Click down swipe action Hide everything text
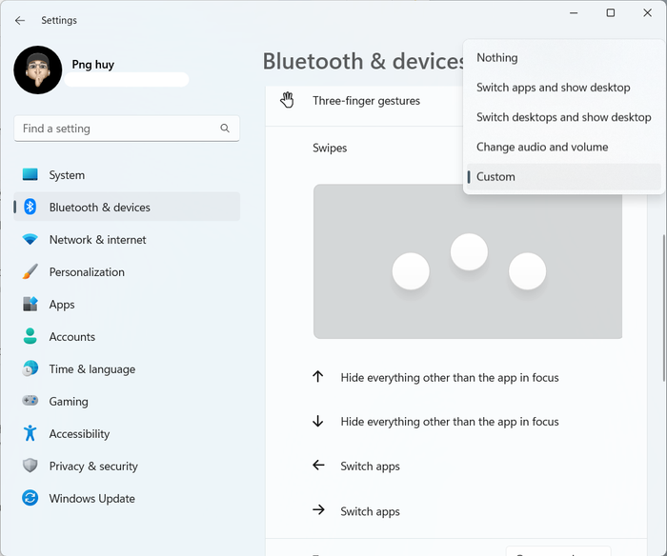Screen dimensions: 667x556 click(449, 422)
